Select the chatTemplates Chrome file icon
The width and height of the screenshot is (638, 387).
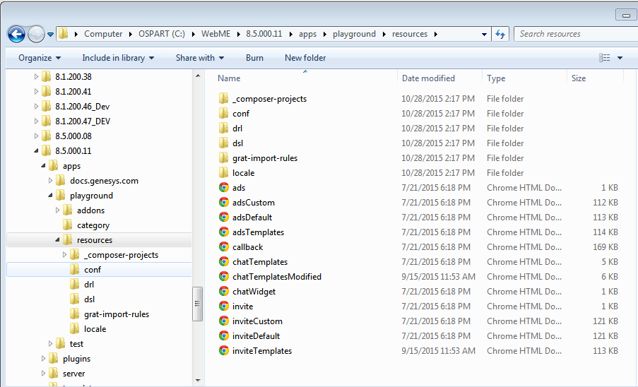[x=224, y=262]
